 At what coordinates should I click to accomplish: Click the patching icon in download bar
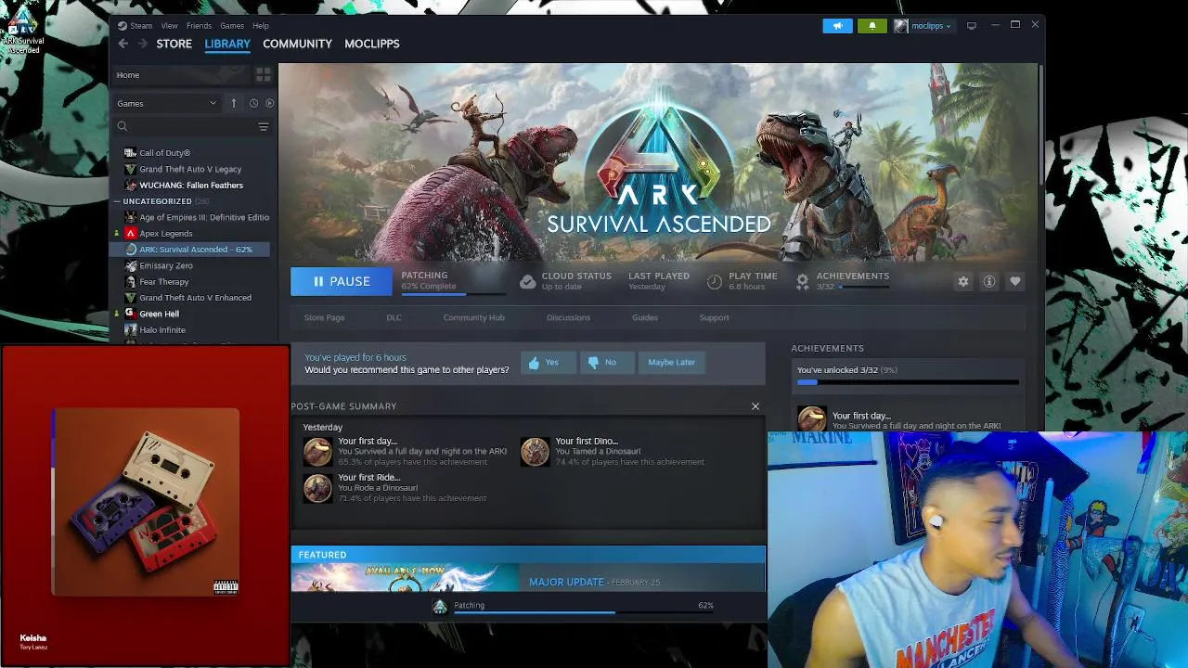440,606
